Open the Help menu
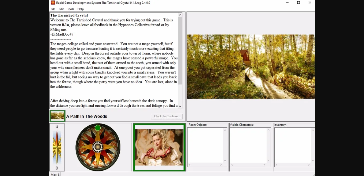The width and height of the screenshot is (364, 176). [x=81, y=9]
